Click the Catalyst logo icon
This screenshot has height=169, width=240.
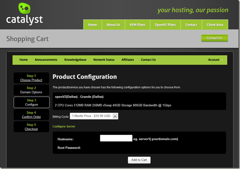pyautogui.click(x=24, y=8)
